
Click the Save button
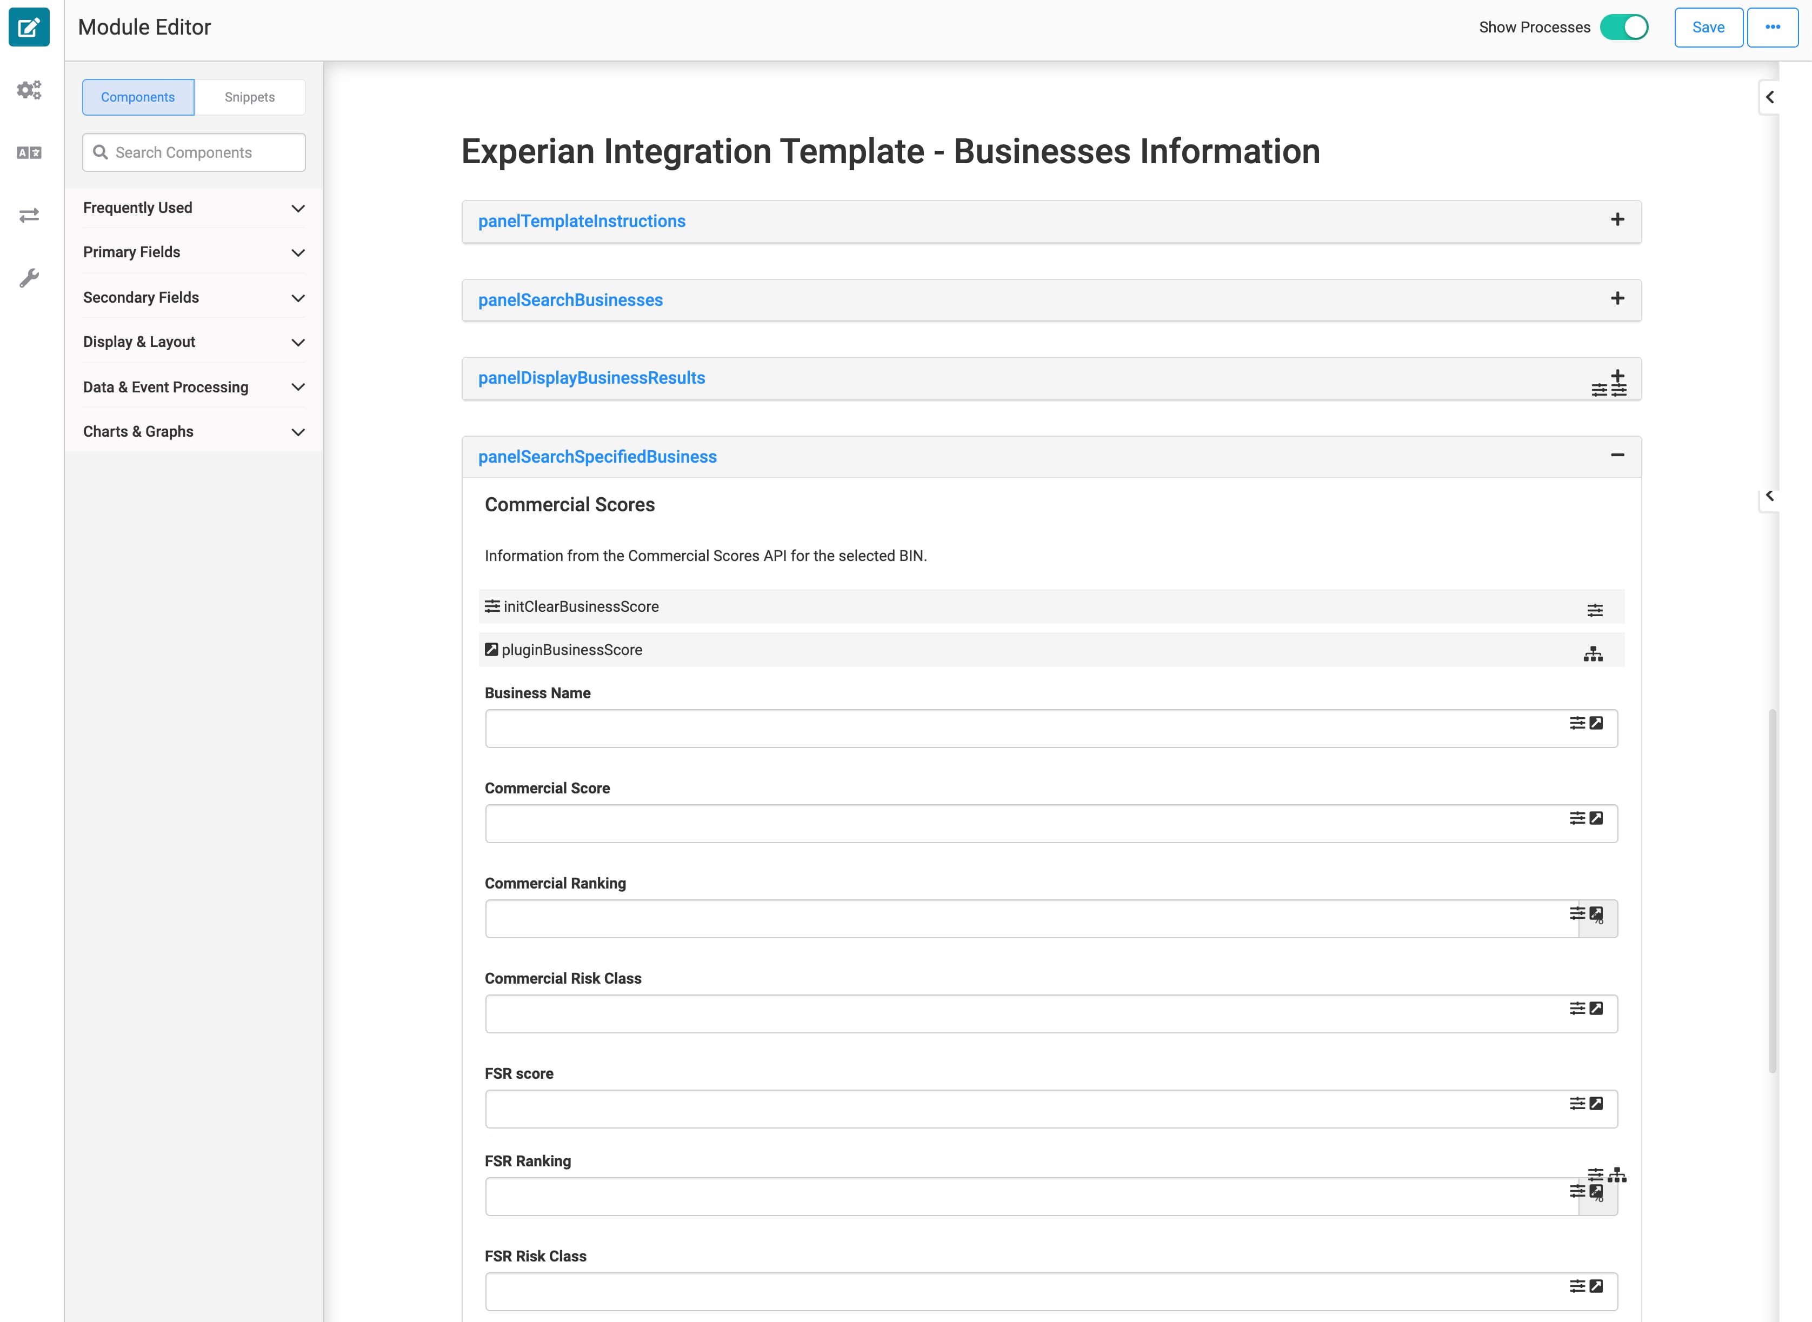click(x=1708, y=27)
